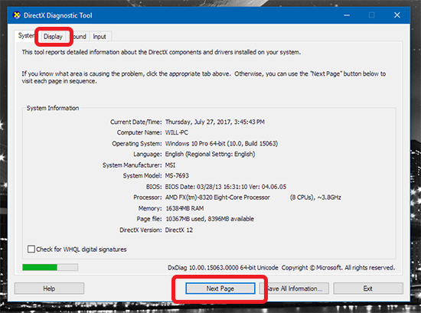Close the DirectX Diagnostic Tool window
The image size is (421, 313).
(397, 15)
